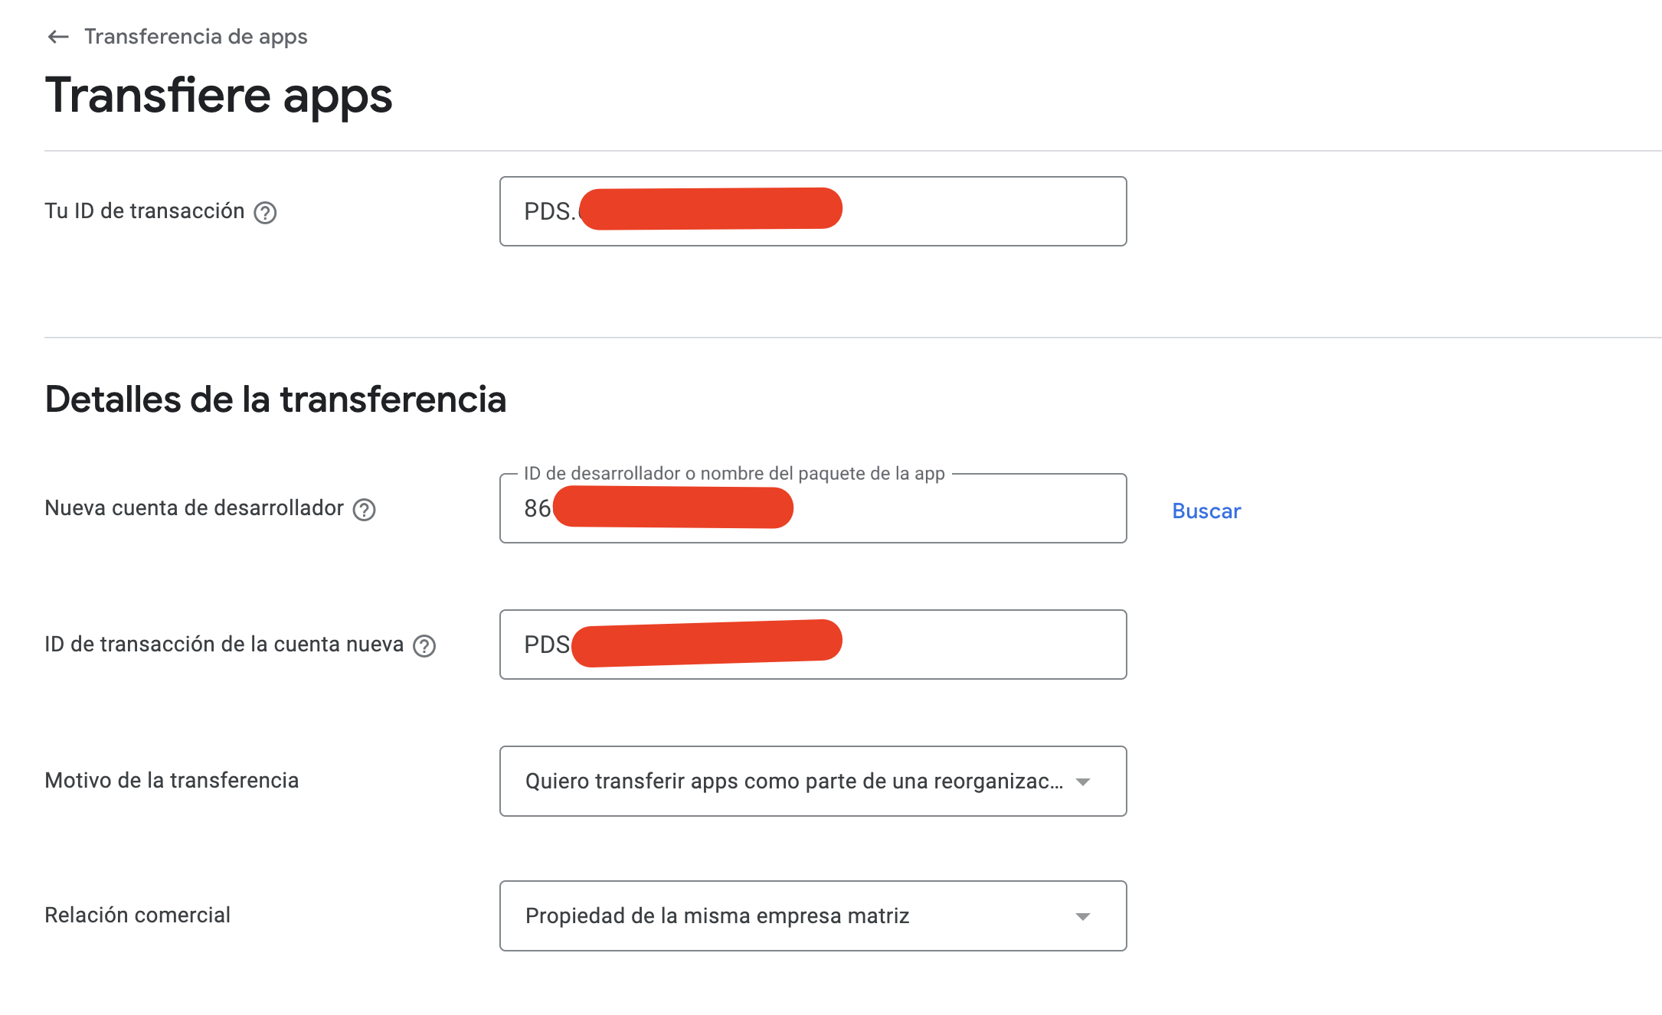Screen dimensions: 1662x1015
Task: Open help icon beside Nueva cuenta de desarrollador
Action: tap(364, 510)
